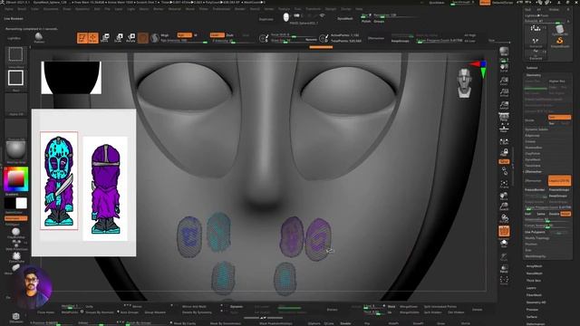Screen dimensions: 580x326
Task: Collapse the Geometry section
Action: coord(534,75)
